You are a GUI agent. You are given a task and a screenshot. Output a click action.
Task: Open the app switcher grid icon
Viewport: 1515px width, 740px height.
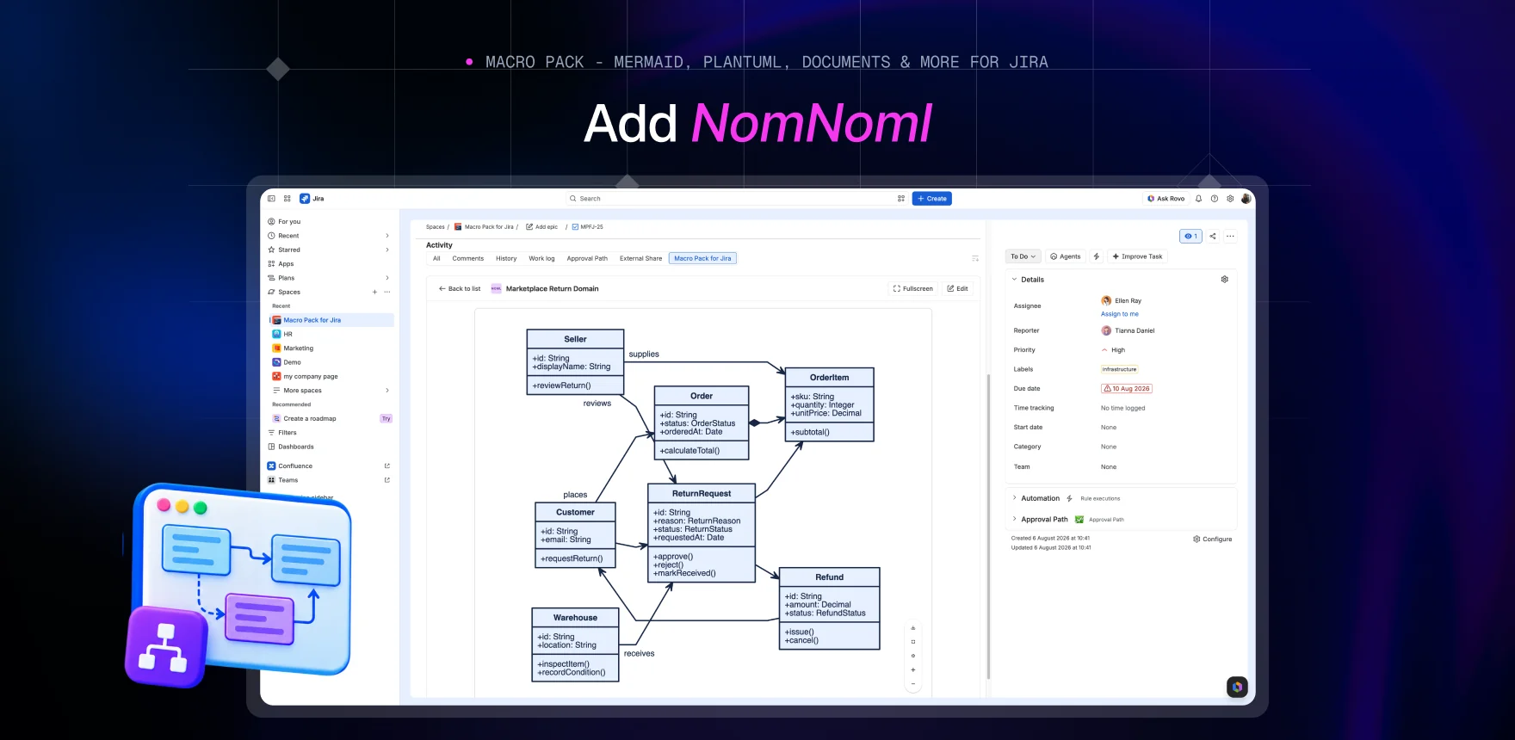pyautogui.click(x=288, y=199)
